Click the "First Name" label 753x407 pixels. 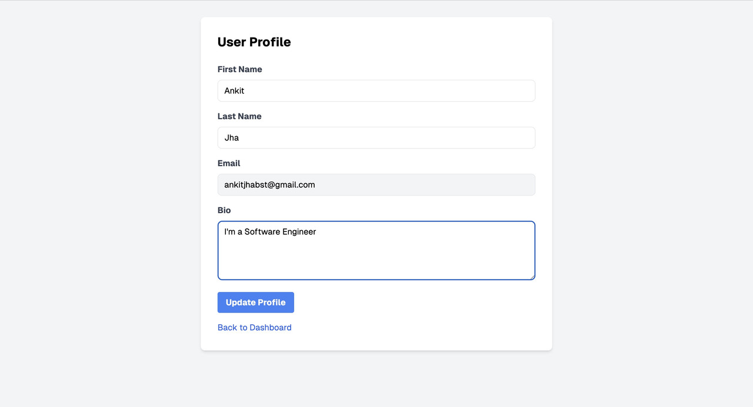click(239, 69)
